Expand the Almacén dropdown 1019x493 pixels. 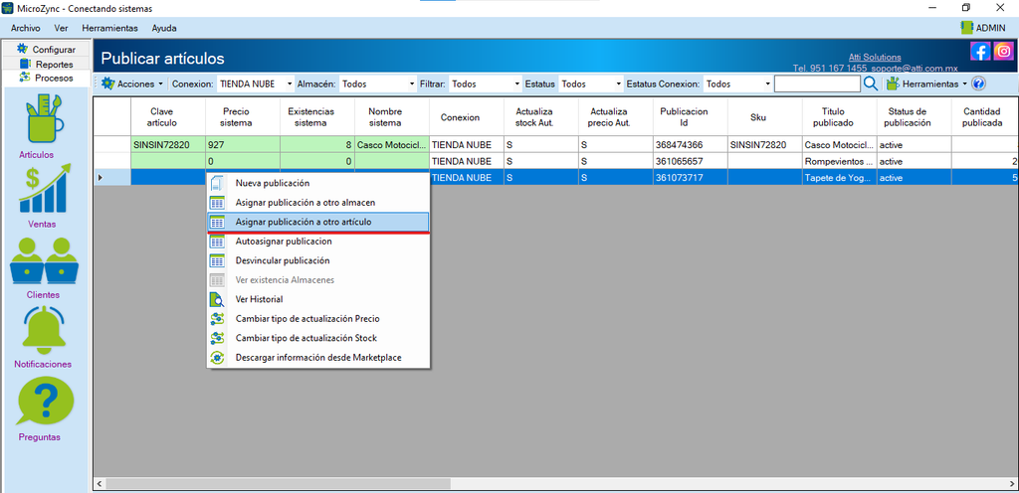coord(412,84)
